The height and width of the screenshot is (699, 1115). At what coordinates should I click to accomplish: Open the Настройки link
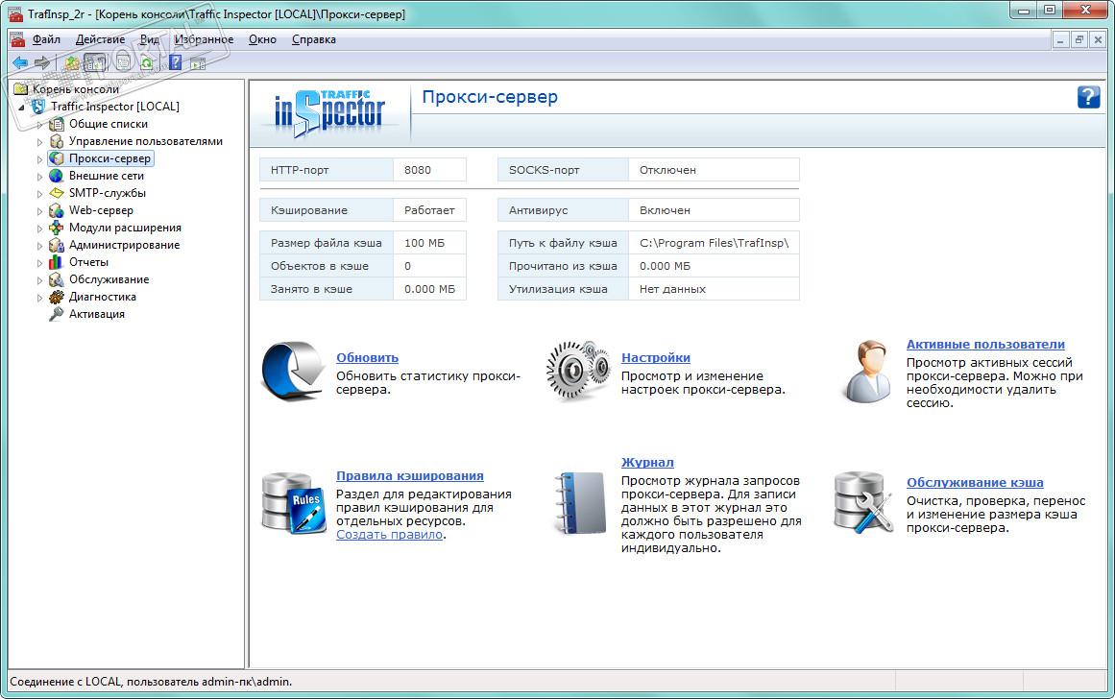click(656, 358)
